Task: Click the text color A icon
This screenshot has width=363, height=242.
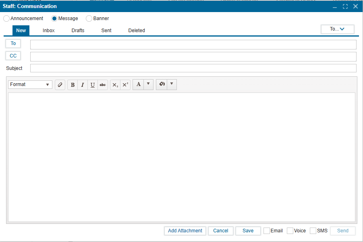Action: pos(138,84)
